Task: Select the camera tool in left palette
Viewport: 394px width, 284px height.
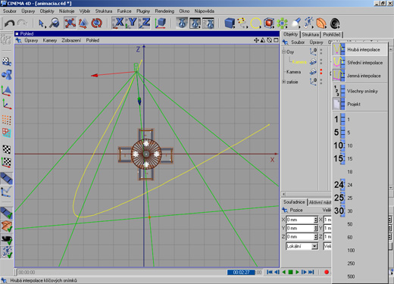Action: click(x=7, y=61)
